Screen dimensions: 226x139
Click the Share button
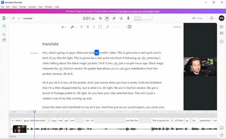(197, 18)
